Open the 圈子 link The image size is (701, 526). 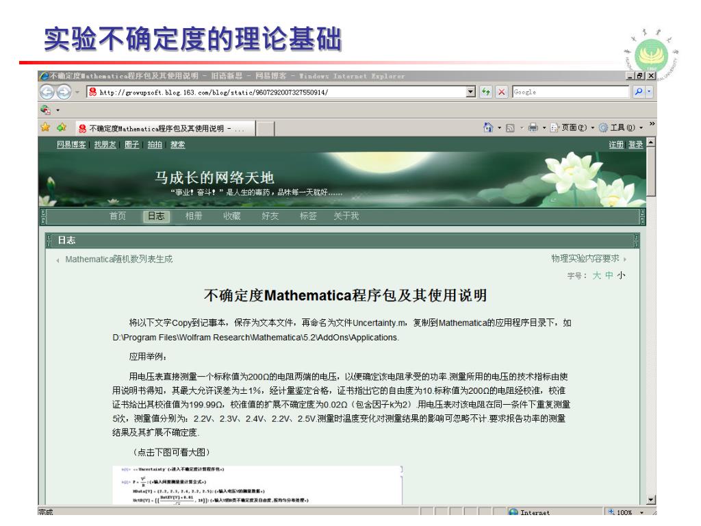pyautogui.click(x=131, y=145)
